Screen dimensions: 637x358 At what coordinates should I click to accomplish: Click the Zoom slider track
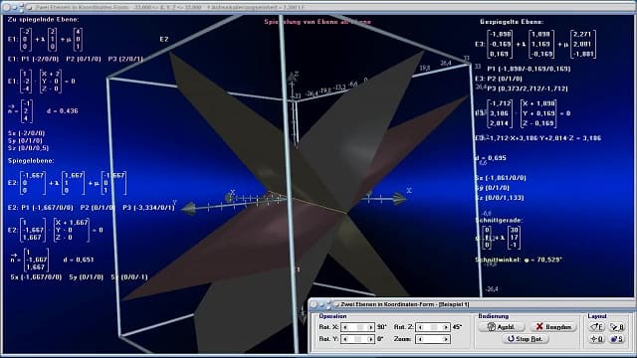tap(433, 339)
